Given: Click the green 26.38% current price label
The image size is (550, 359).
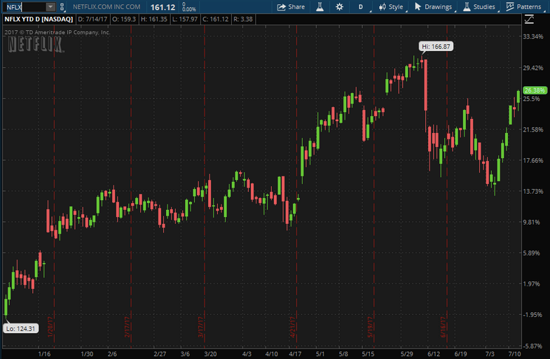Looking at the screenshot, I should tap(535, 90).
